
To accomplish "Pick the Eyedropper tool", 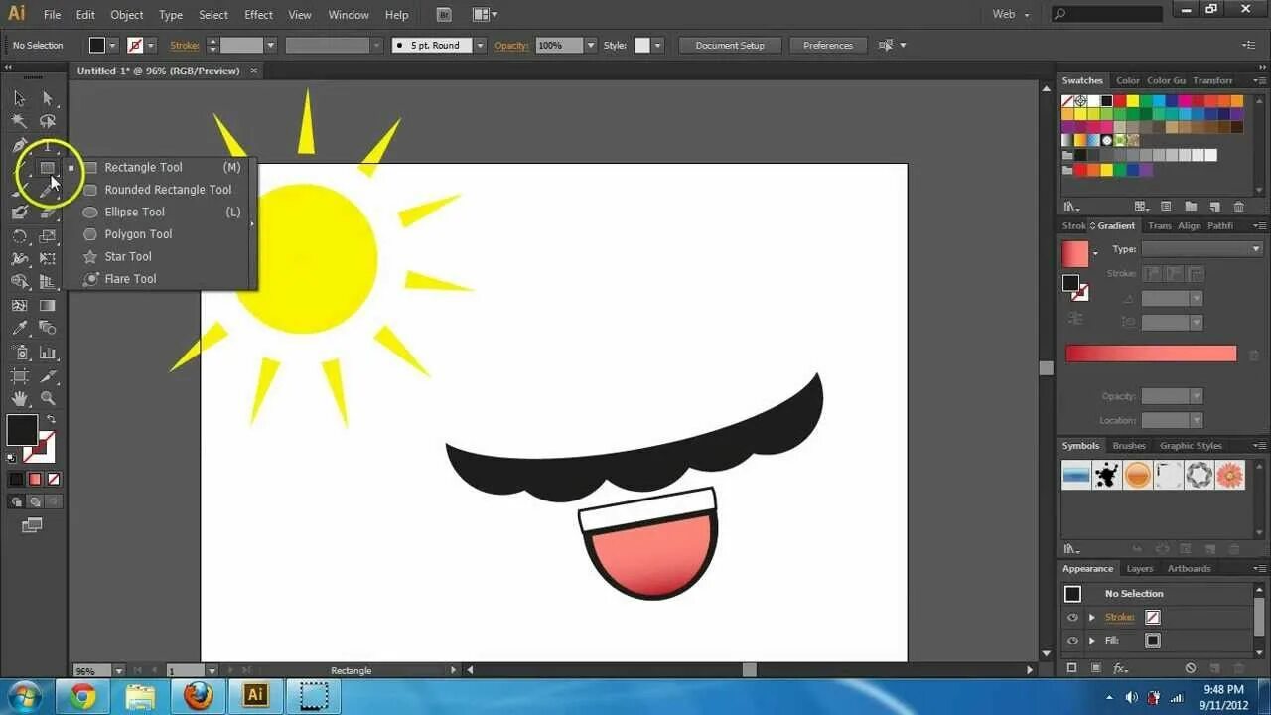I will point(19,329).
